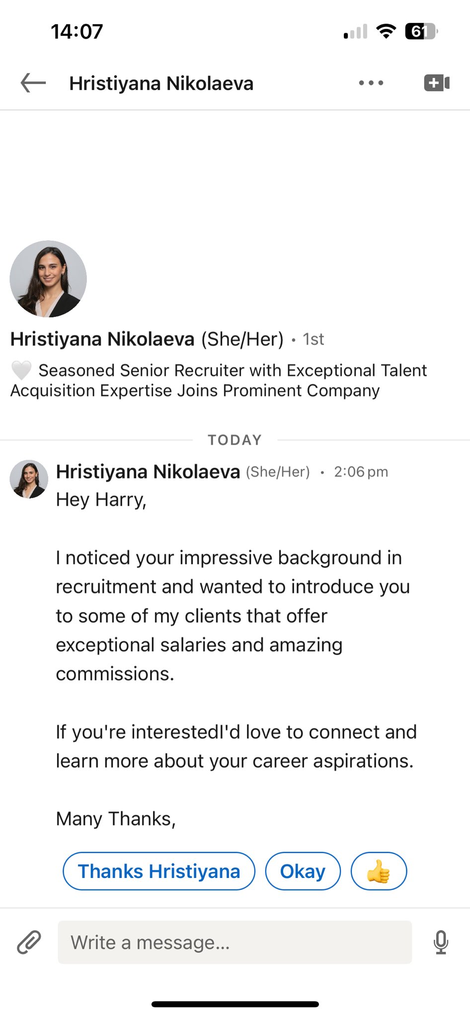This screenshot has width=470, height=1017.
Task: Tap the conversation title in header
Action: tap(161, 83)
